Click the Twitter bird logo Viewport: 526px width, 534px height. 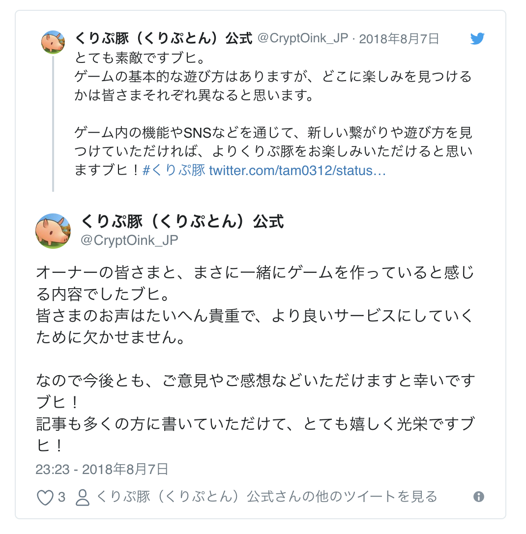tap(477, 39)
